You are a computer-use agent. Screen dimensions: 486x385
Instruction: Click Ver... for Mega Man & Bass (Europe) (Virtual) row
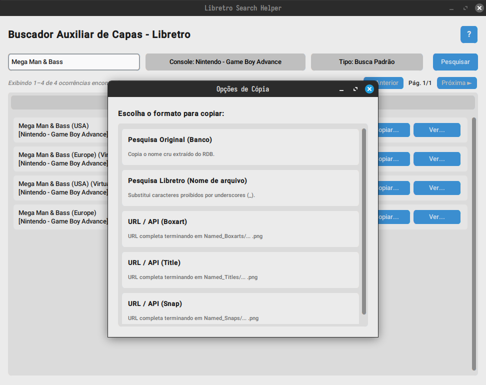click(x=436, y=159)
